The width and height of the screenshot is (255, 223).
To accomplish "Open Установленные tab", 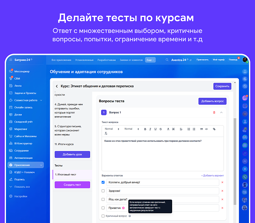I will (84, 60).
